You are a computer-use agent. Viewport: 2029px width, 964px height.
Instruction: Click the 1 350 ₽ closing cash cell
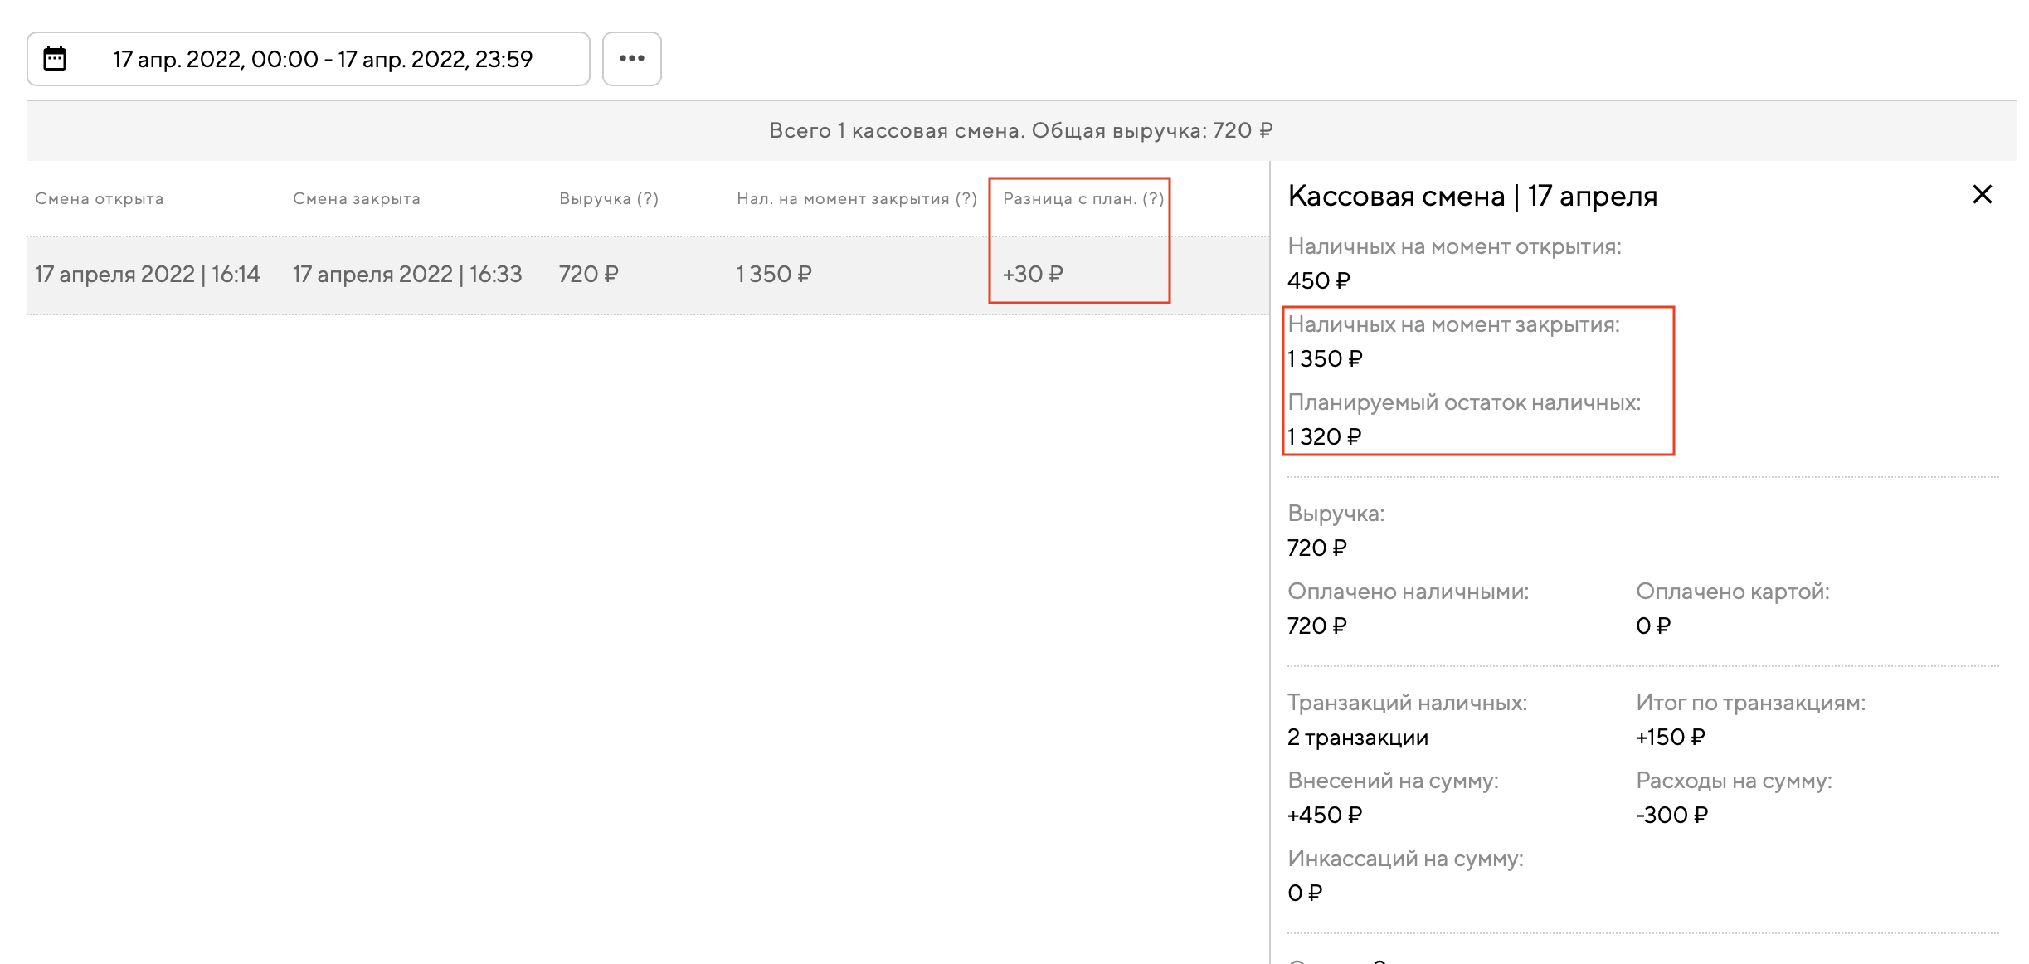pyautogui.click(x=773, y=275)
